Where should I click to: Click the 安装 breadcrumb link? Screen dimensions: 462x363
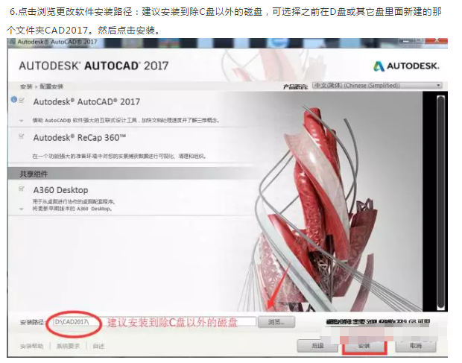[x=26, y=86]
